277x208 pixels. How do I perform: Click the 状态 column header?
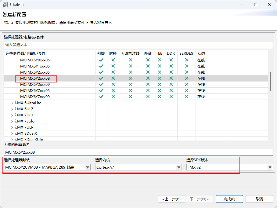click(201, 53)
